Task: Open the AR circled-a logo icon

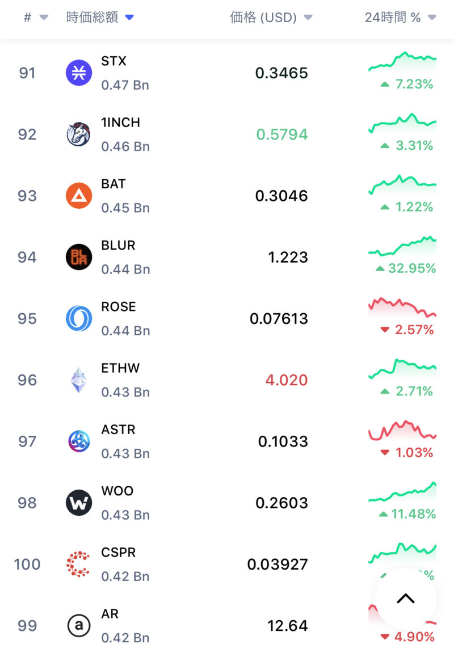Action: 79,625
